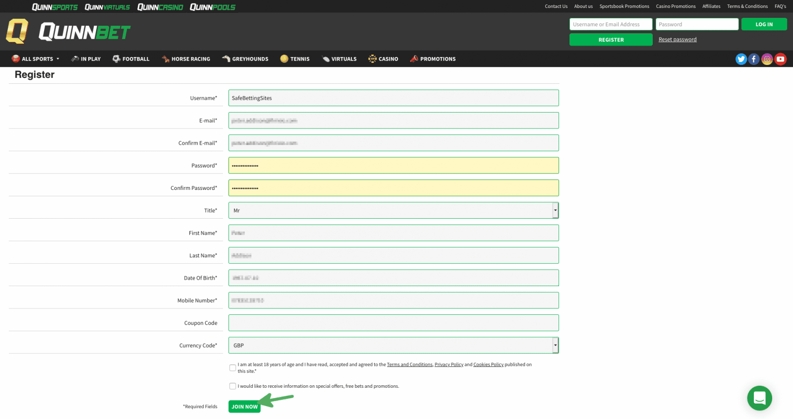
Task: Go to In Play section
Action: point(86,59)
